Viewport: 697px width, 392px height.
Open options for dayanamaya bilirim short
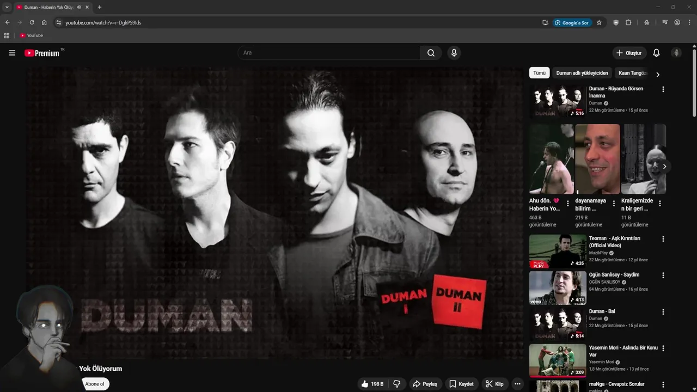[x=614, y=204]
